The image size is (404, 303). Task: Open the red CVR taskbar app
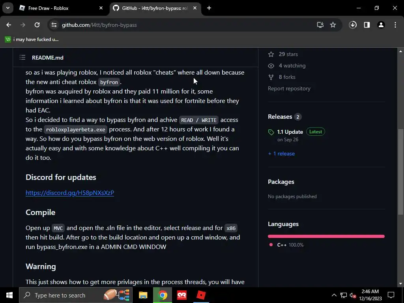[182, 295]
